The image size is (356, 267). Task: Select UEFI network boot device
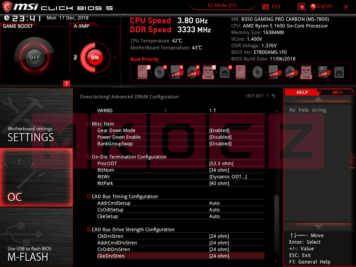click(x=225, y=72)
